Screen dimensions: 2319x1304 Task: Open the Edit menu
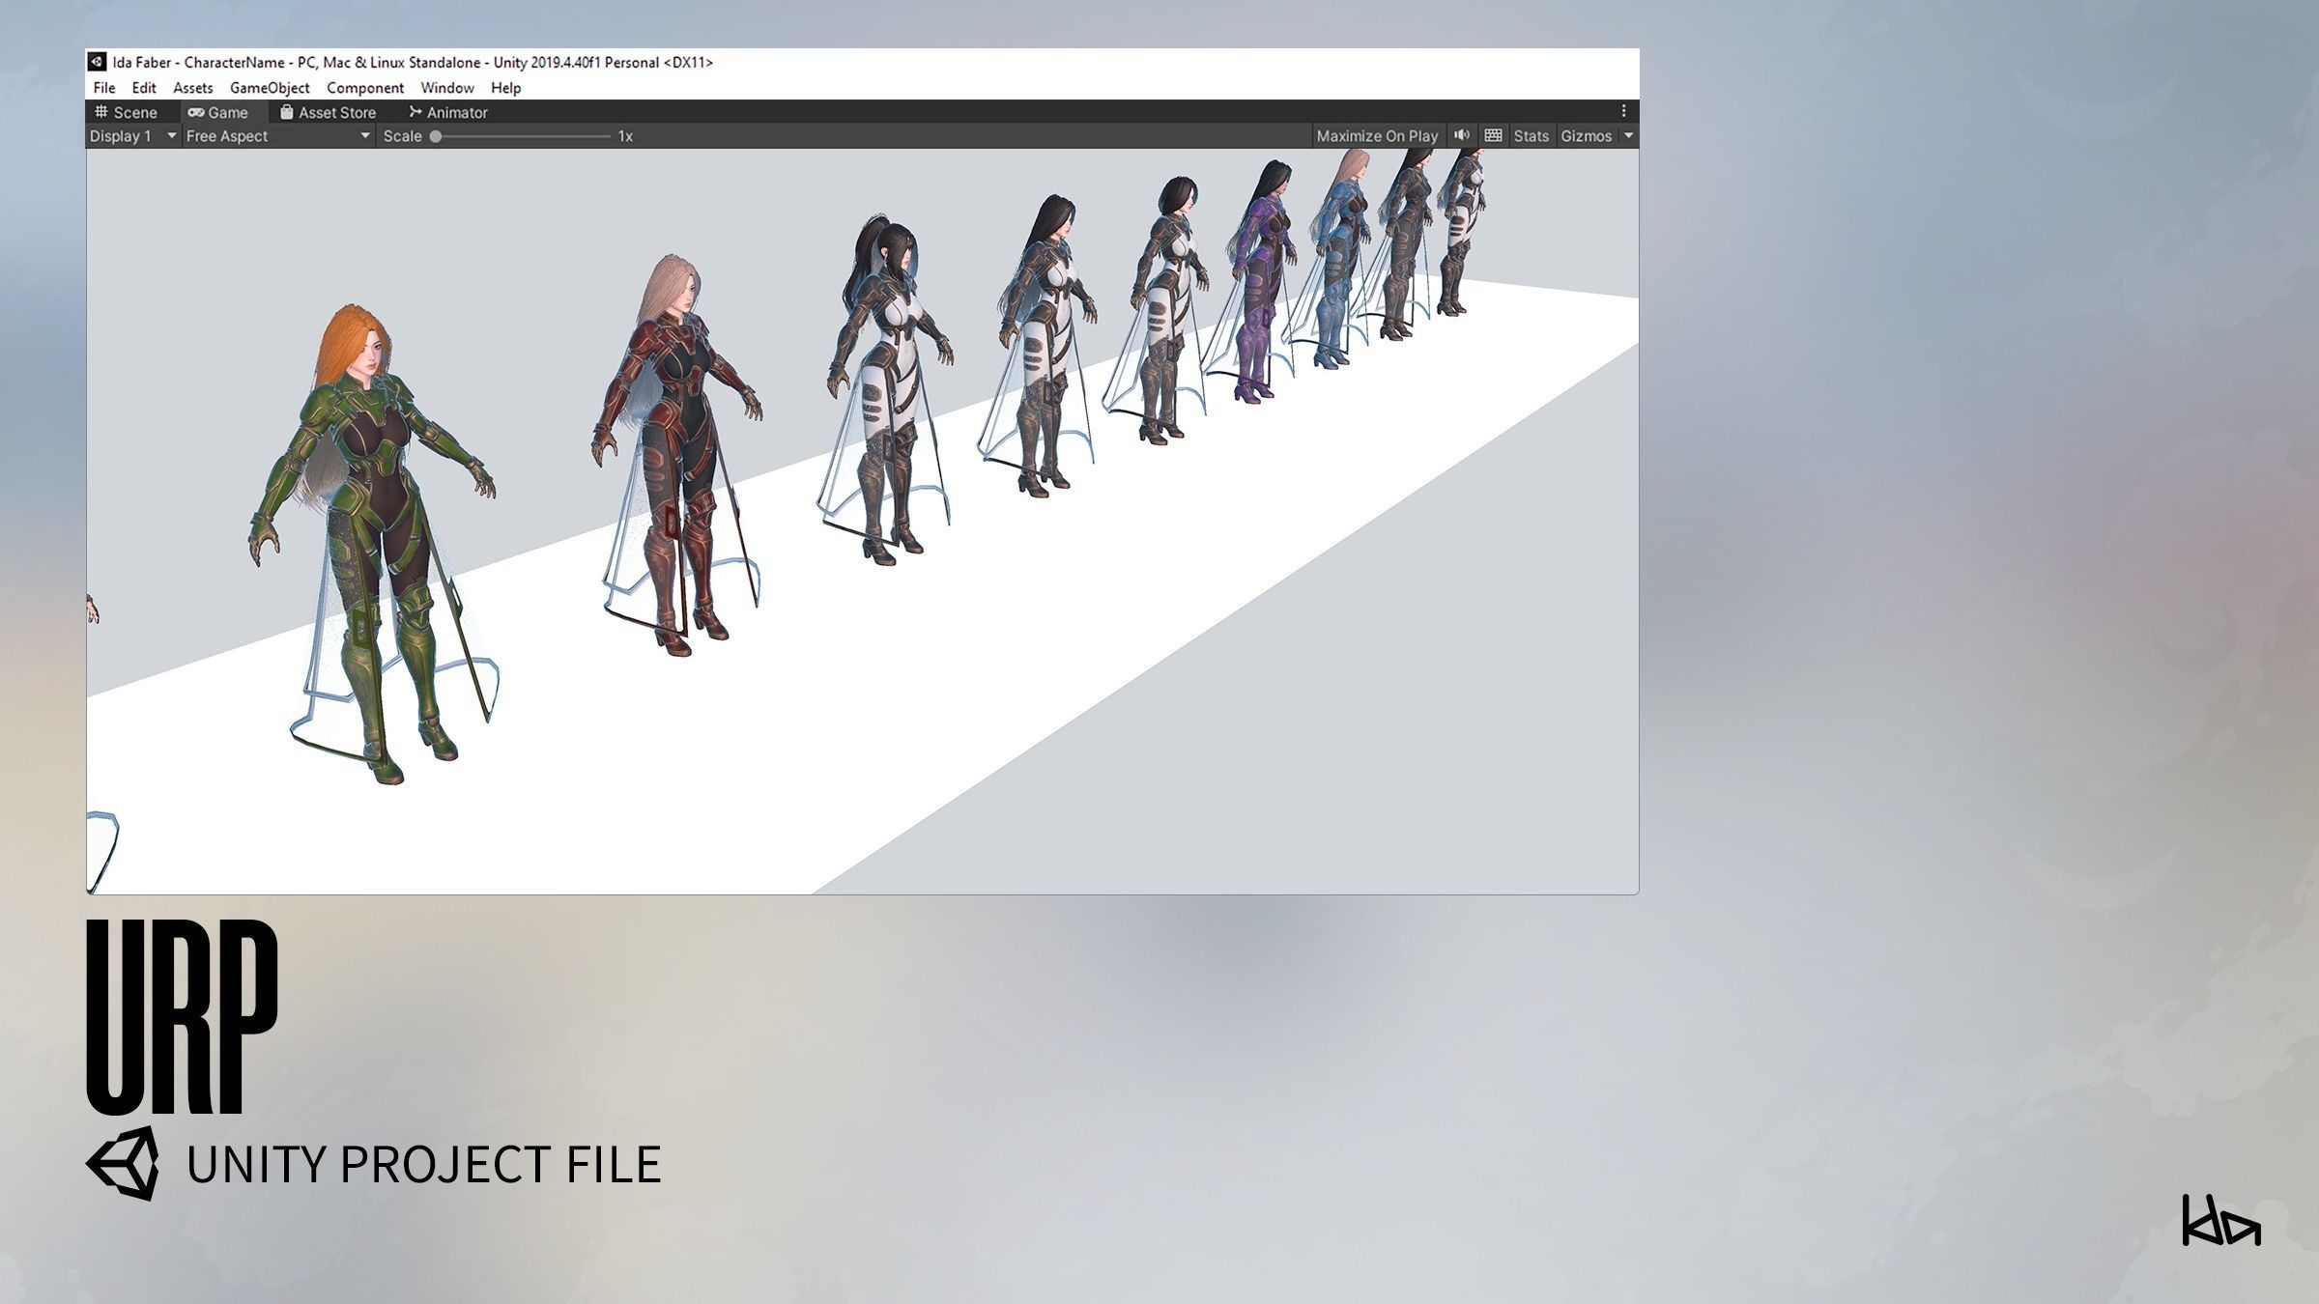click(144, 88)
